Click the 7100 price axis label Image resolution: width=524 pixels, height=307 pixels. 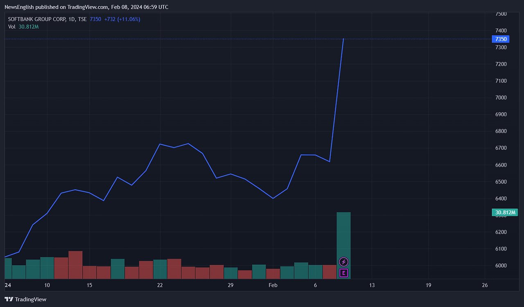pyautogui.click(x=501, y=81)
